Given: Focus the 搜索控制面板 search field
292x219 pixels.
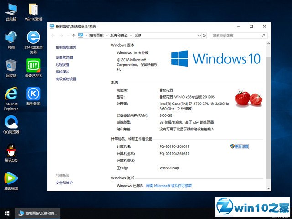Looking at the screenshot, I should (x=239, y=36).
